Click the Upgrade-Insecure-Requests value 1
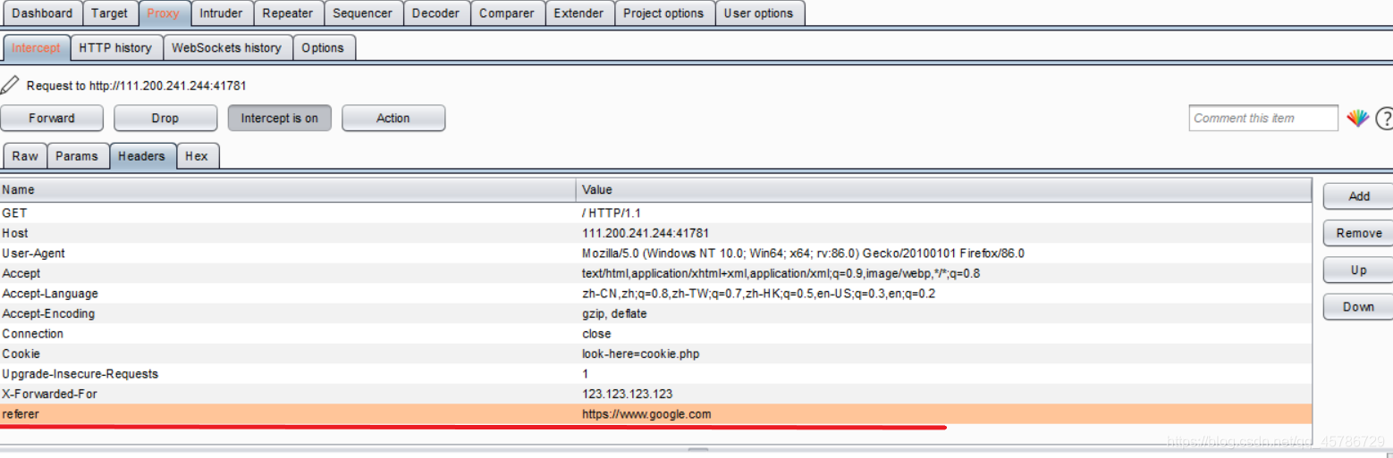 click(586, 374)
